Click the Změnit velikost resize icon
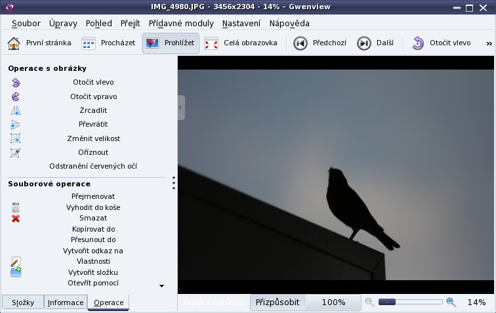 16,138
